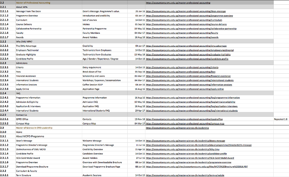
Task: Click the 'Academic Sessions' description cell
Action: pos(105,175)
